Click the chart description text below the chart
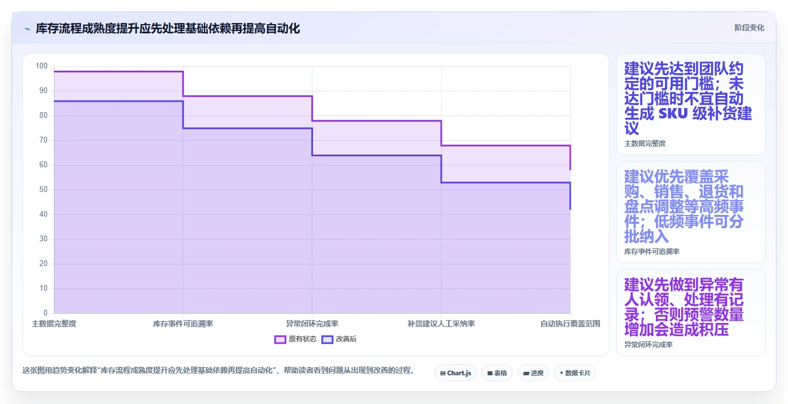 pyautogui.click(x=218, y=370)
